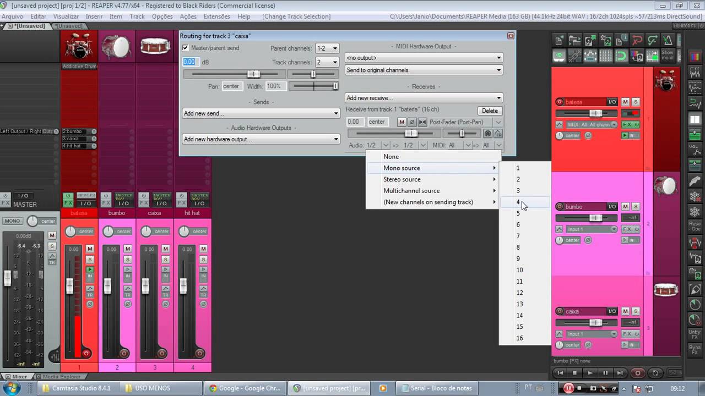
Task: Mute the master track
Action: (x=52, y=235)
